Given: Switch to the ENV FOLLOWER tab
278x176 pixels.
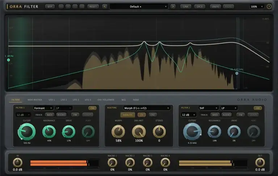Looking at the screenshot, I should click(106, 100).
